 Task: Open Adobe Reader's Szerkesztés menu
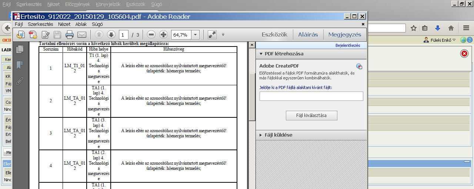[40, 24]
